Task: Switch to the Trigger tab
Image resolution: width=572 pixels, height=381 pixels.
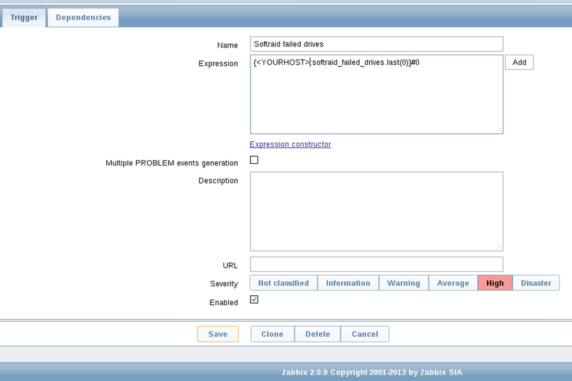Action: click(24, 18)
